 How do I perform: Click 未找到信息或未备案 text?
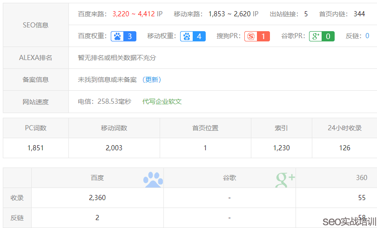(x=107, y=80)
